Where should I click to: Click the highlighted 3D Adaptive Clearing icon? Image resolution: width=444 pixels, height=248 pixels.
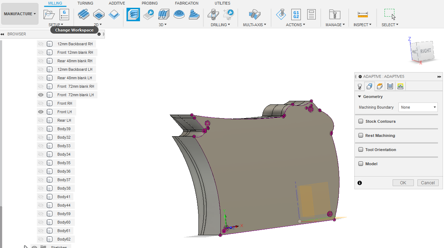coord(133,15)
